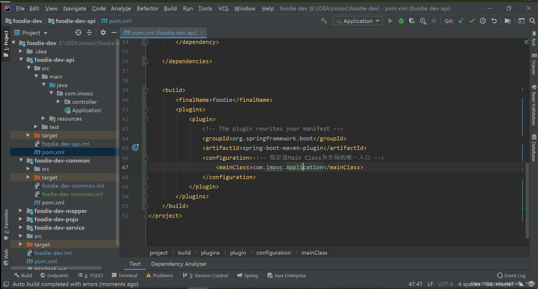Viewport: 538px width, 289px height.
Task: Open 9: Version Control panel
Action: pyautogui.click(x=205, y=276)
